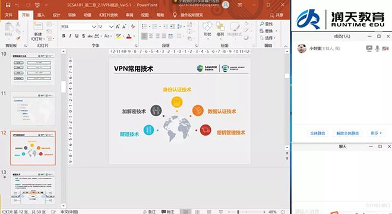Toggle Bold formatting in ribbon
Screen dimensions: 392x214
[x=64, y=36]
